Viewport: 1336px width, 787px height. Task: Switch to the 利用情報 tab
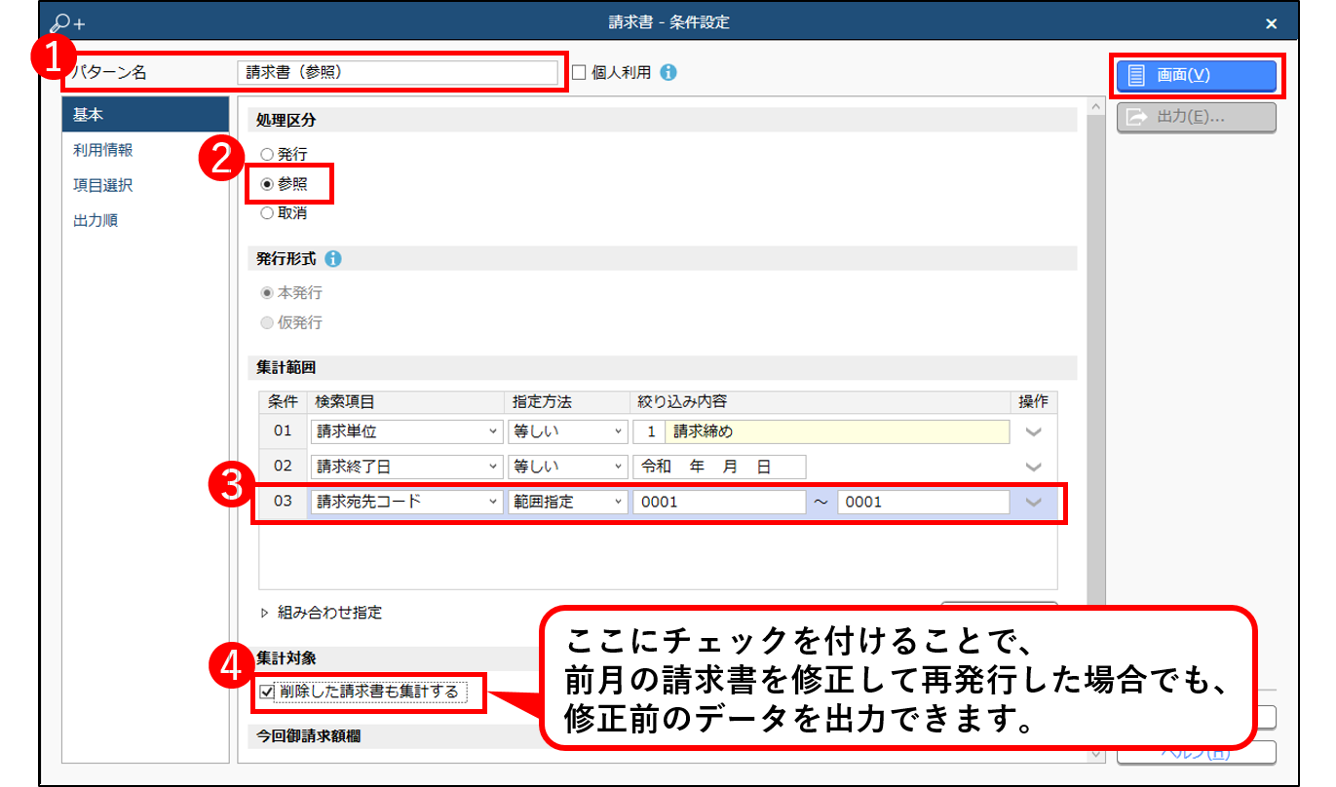[144, 150]
